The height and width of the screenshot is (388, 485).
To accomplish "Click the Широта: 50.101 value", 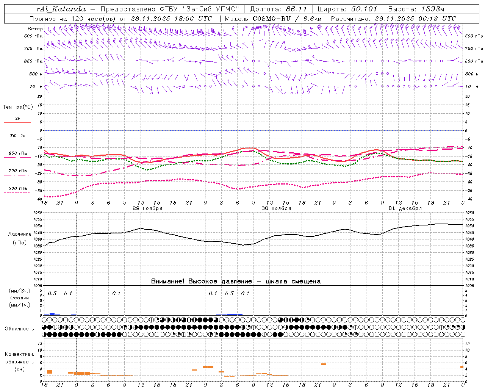I will [347, 9].
